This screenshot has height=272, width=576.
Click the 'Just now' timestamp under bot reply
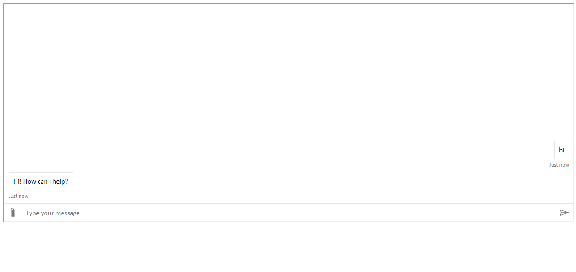[x=19, y=196]
